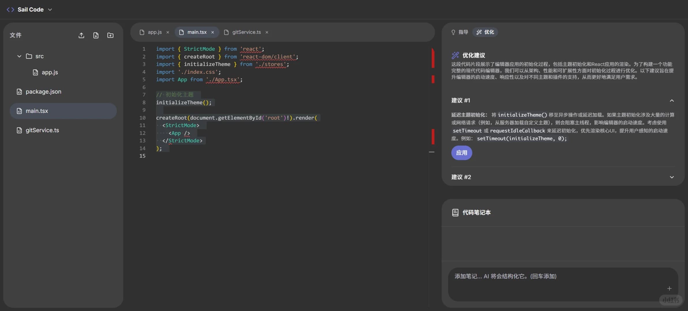Image resolution: width=688 pixels, height=311 pixels.
Task: Switch to the gitService.ts tab
Action: [x=246, y=32]
